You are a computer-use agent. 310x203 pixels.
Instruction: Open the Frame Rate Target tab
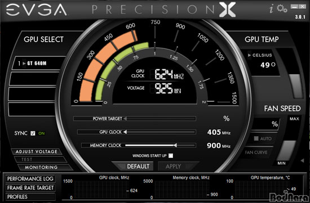(x=30, y=188)
